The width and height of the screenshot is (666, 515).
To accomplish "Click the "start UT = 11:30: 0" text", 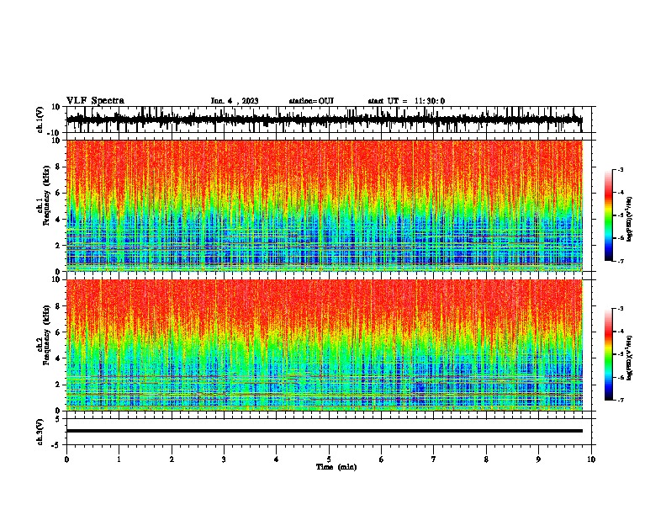I will [406, 101].
